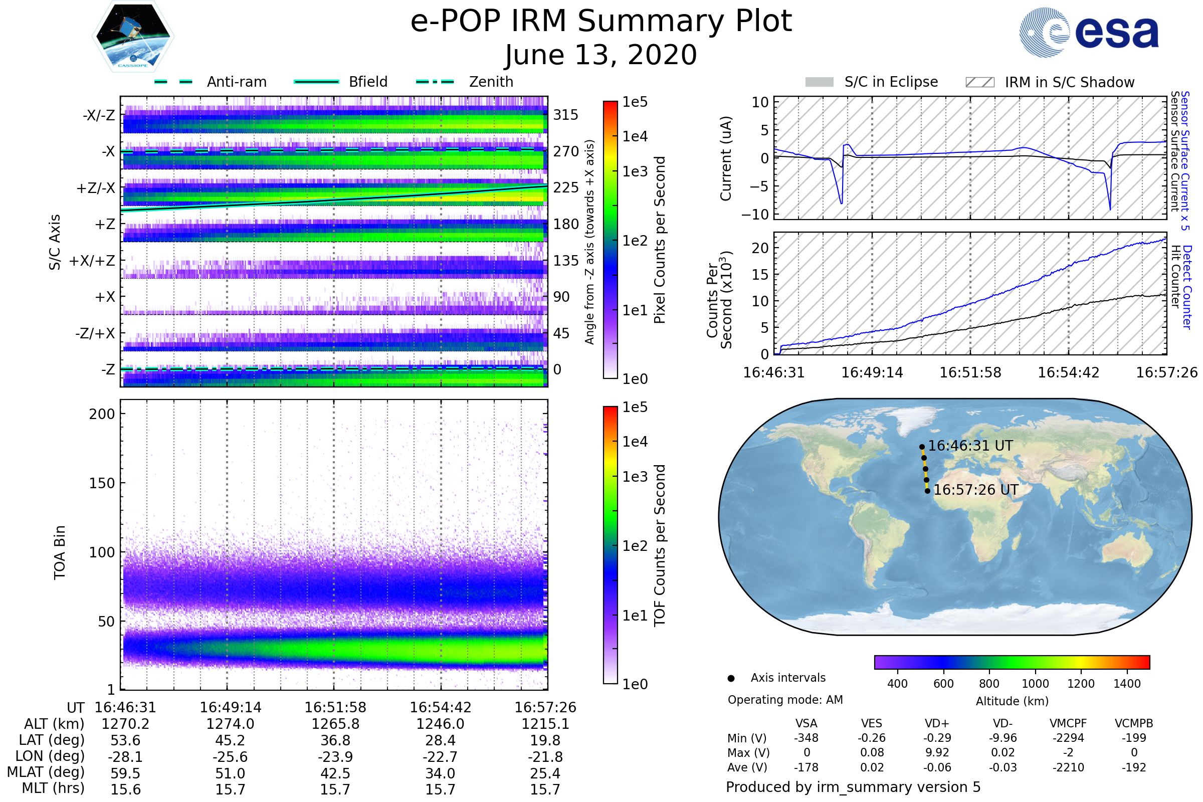Click the Zenith dash-dot legend line
The image size is (1203, 802).
(x=435, y=82)
